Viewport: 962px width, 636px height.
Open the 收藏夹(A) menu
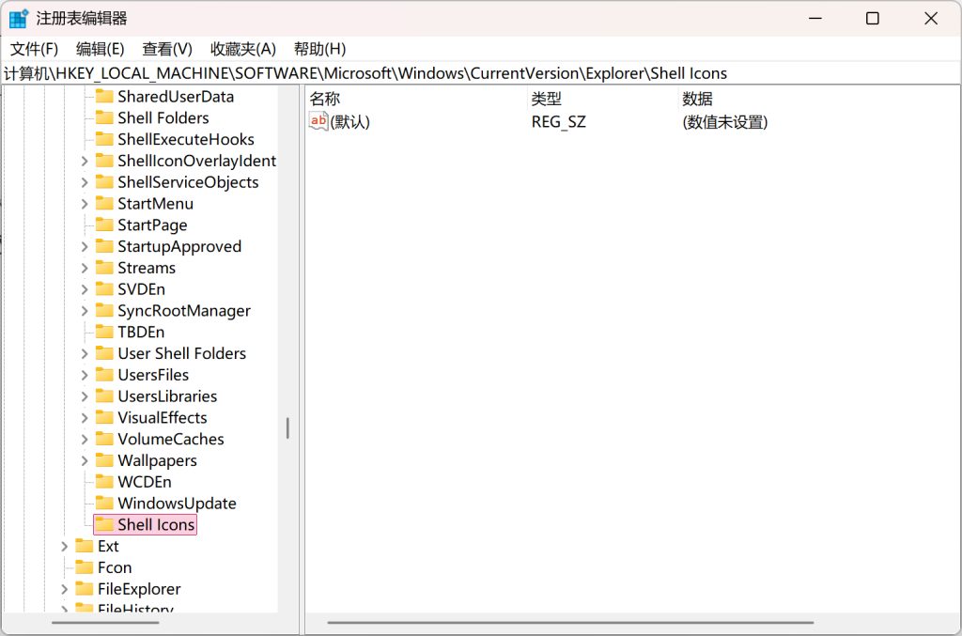click(243, 49)
